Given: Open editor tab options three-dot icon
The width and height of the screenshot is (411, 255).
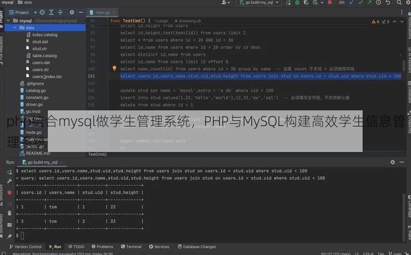Looking at the screenshot, I should (x=402, y=12).
